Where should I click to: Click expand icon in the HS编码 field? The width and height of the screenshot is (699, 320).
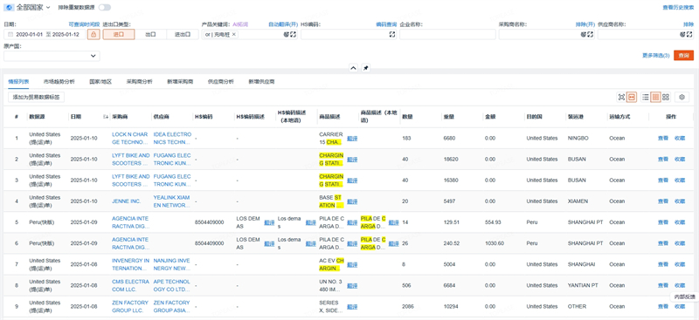(391, 34)
